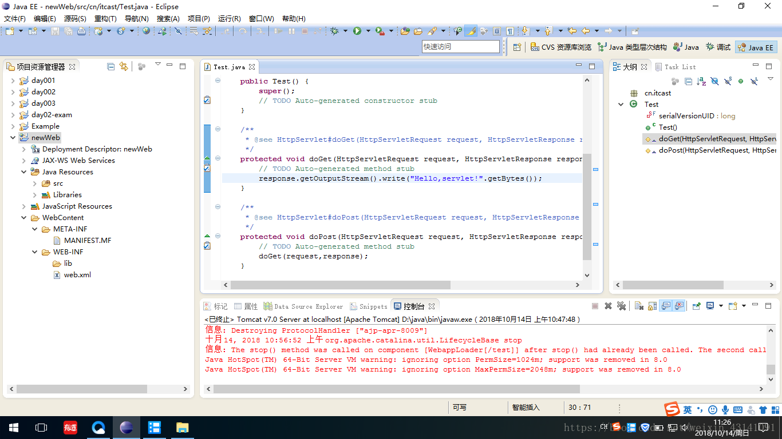Click Remove Launch X in console
The image size is (782, 439).
(x=608, y=306)
